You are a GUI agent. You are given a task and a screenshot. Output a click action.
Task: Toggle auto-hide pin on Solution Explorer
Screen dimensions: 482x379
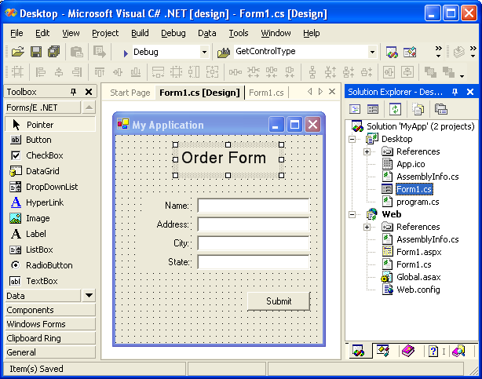tap(455, 92)
